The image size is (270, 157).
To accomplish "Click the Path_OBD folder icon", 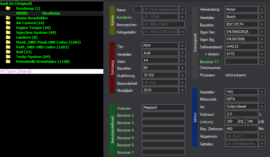I will click(x=8, y=47).
